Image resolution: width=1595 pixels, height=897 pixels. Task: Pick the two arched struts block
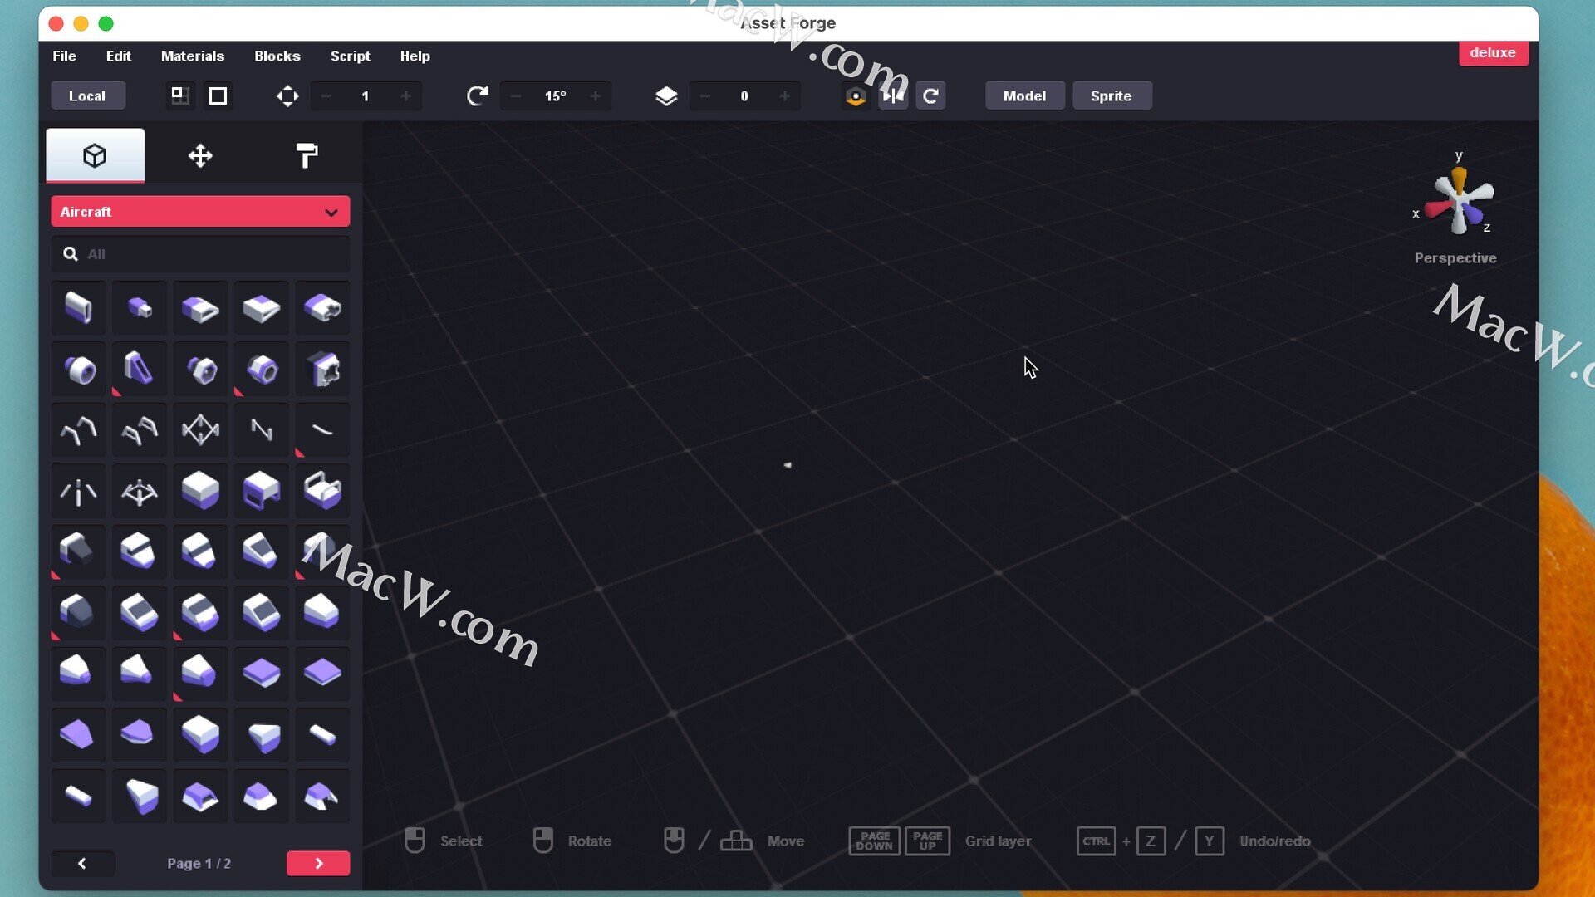point(79,430)
